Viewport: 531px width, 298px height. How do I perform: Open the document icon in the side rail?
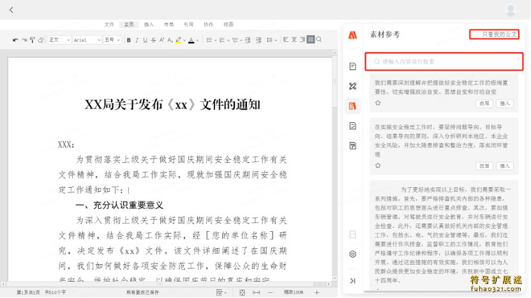pos(353,66)
